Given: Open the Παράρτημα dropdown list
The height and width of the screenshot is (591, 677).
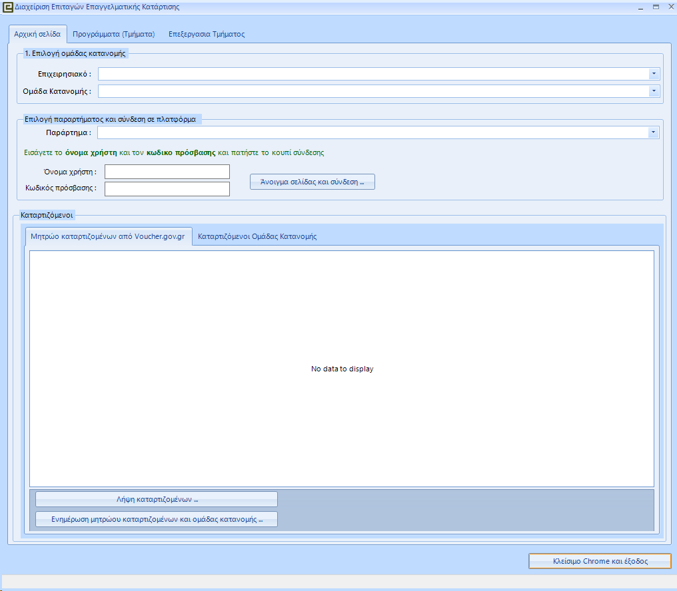Looking at the screenshot, I should [x=654, y=132].
